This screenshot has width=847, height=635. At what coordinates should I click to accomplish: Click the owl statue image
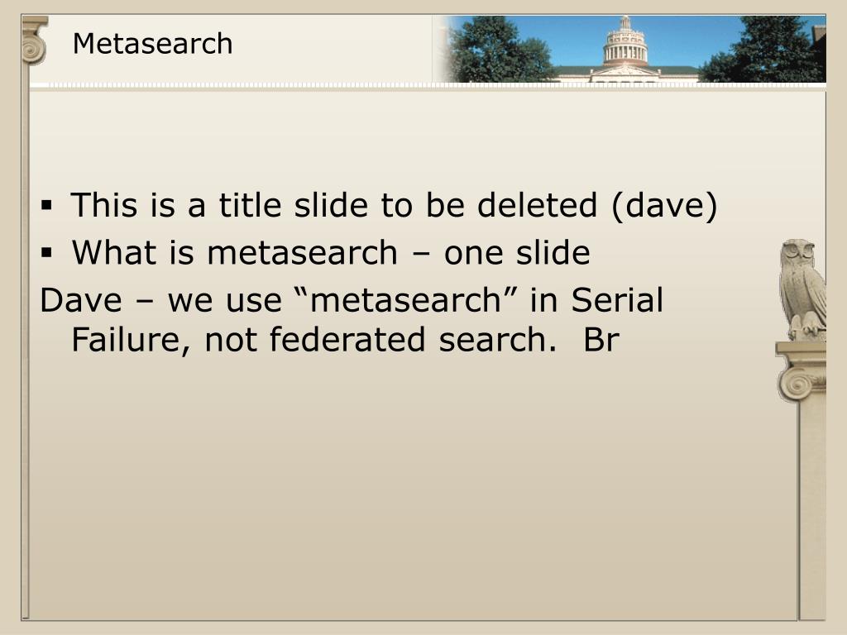(x=803, y=289)
